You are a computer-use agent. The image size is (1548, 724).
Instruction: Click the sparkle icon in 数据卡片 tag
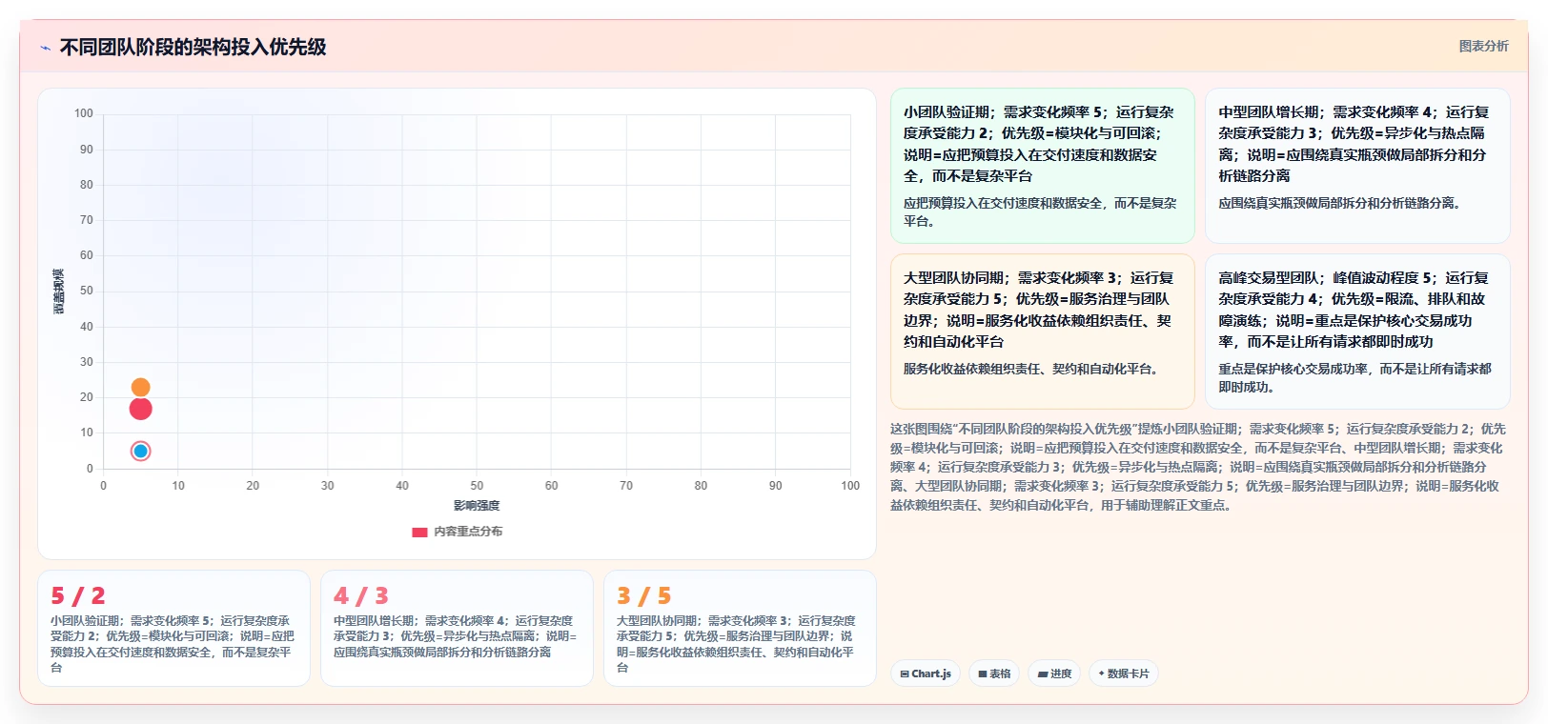click(x=1102, y=674)
